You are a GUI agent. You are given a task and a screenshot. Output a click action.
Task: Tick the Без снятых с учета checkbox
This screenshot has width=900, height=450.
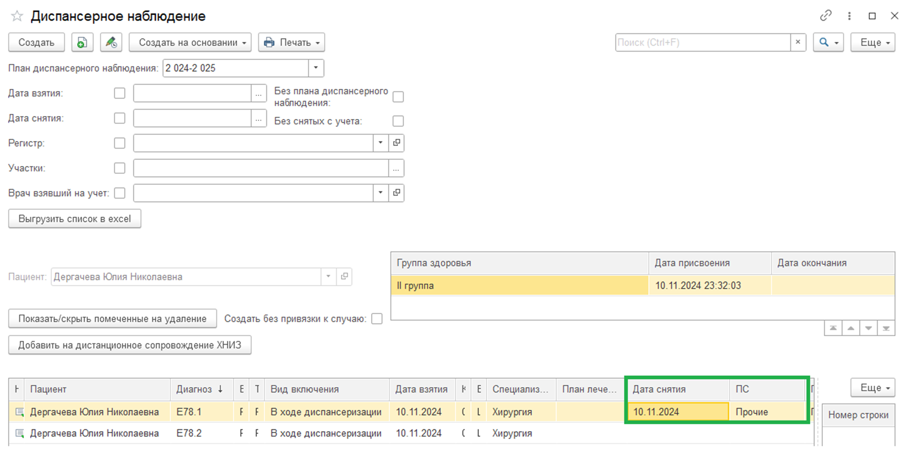tap(398, 121)
